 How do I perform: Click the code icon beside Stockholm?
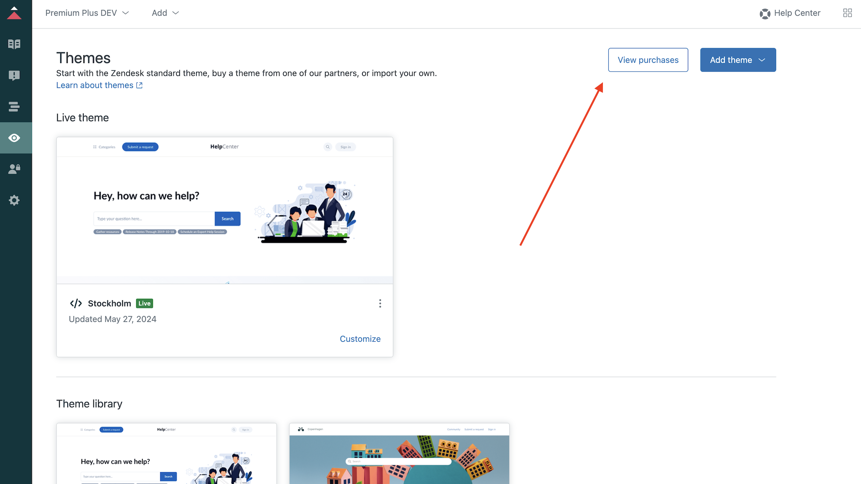click(x=76, y=303)
